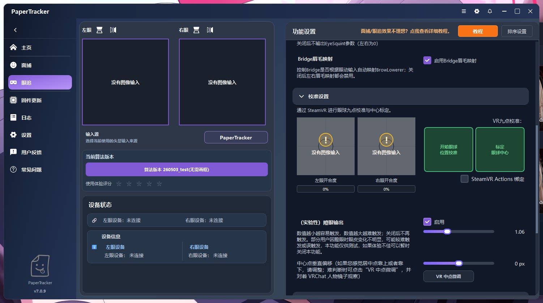The image size is (543, 303).
Task: Click the calibration preview above 左眼开合度
Action: (x=326, y=146)
